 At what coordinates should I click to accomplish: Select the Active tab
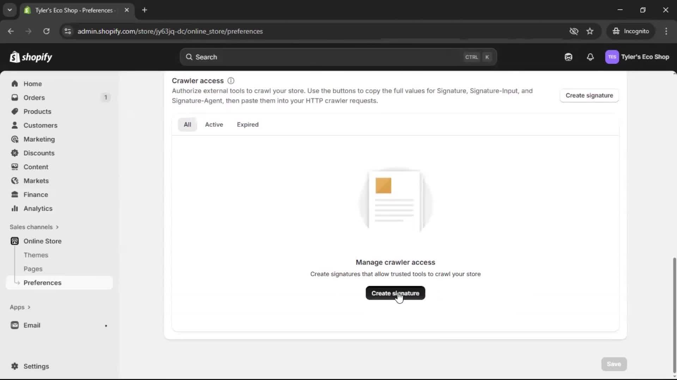[214, 124]
